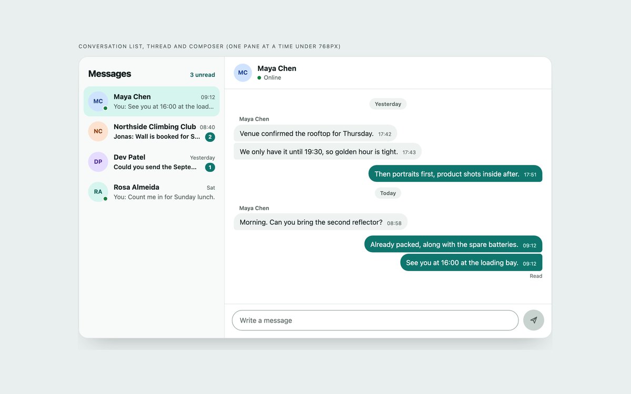Click the Today date separator
The image size is (631, 394).
(388, 193)
